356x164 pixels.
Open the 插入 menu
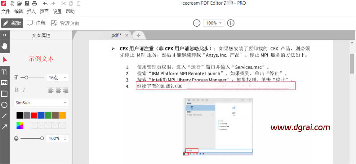31,12
